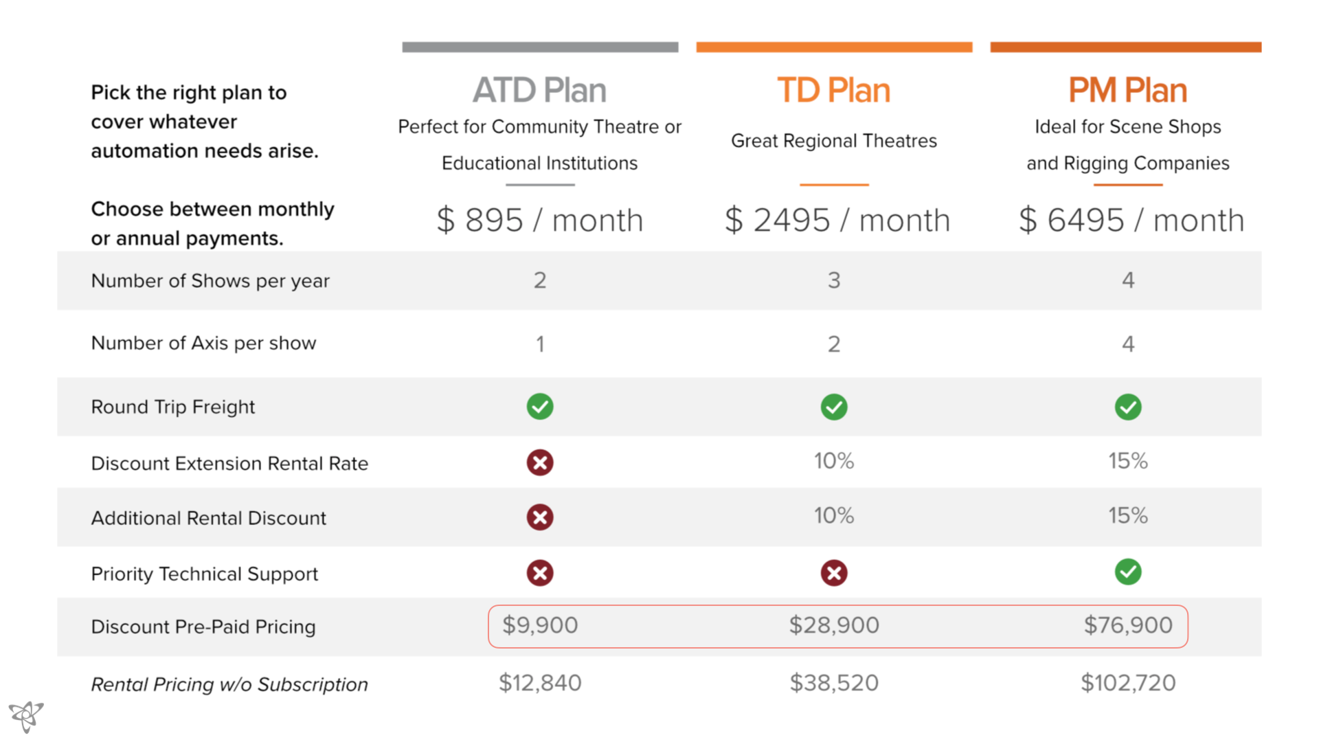Click the $ 895 / month price
Image resolution: width=1319 pixels, height=742 pixels.
pyautogui.click(x=540, y=221)
